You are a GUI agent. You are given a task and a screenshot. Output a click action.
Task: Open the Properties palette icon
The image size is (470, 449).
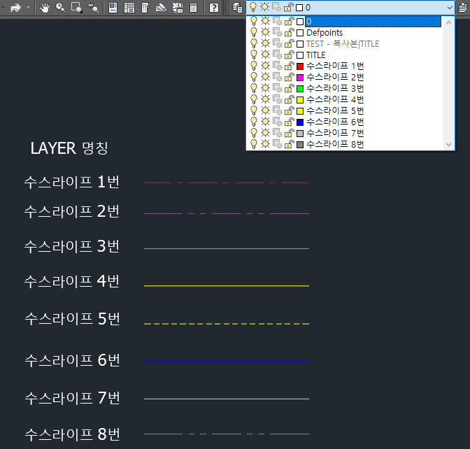click(x=113, y=8)
